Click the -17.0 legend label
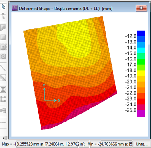Image resolution: width=151 pixels, height=148 pixels. click(x=131, y=65)
